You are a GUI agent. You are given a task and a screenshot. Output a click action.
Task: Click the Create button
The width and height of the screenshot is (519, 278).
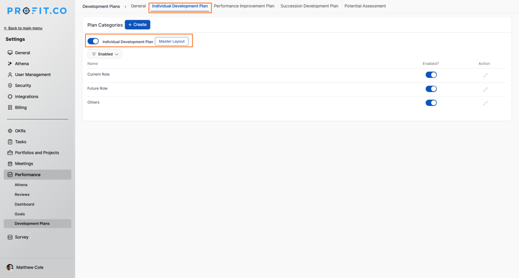137,24
